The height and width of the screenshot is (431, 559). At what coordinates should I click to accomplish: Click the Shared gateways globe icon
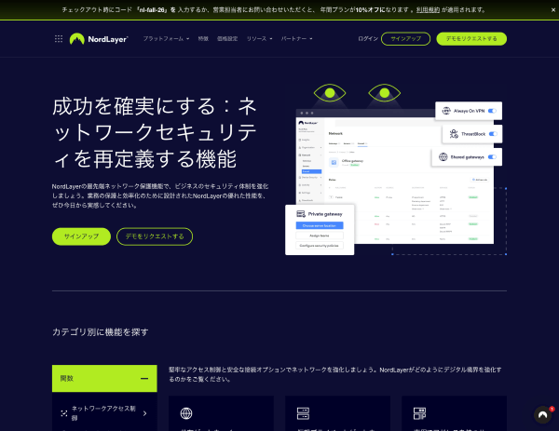tap(443, 157)
